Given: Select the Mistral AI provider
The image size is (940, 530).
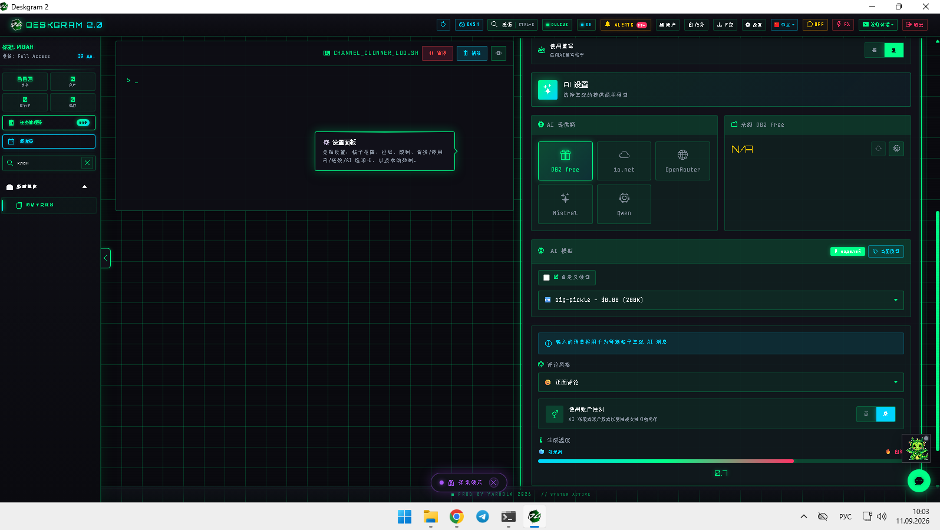Looking at the screenshot, I should [565, 204].
